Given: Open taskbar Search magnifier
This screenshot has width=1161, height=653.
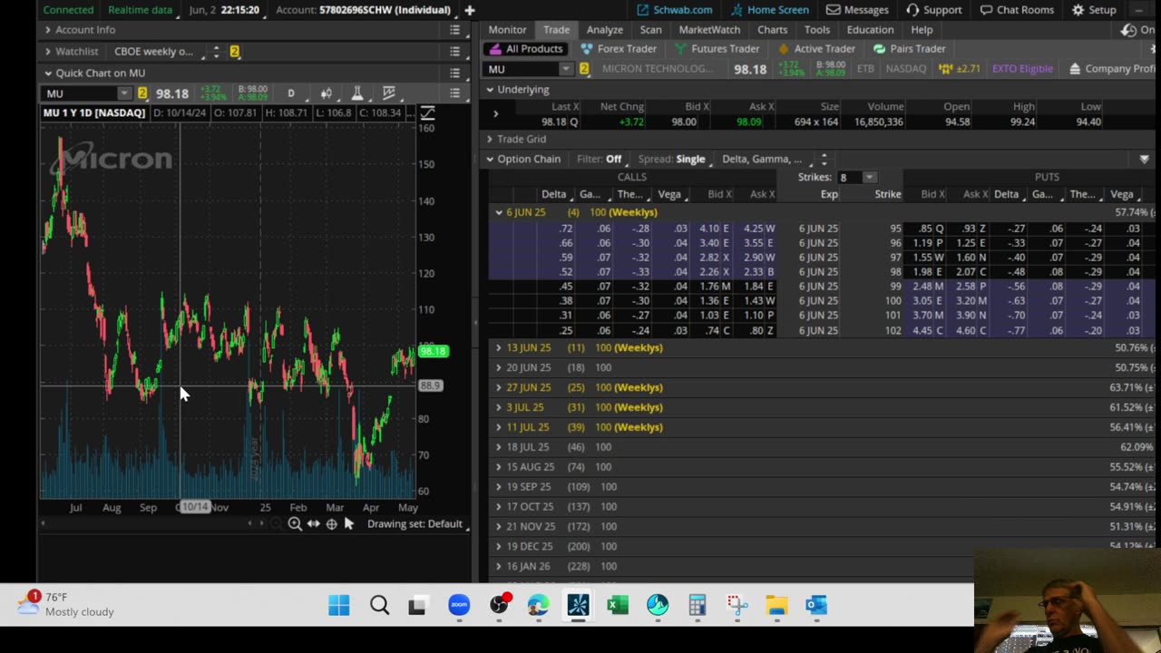Looking at the screenshot, I should pos(379,605).
